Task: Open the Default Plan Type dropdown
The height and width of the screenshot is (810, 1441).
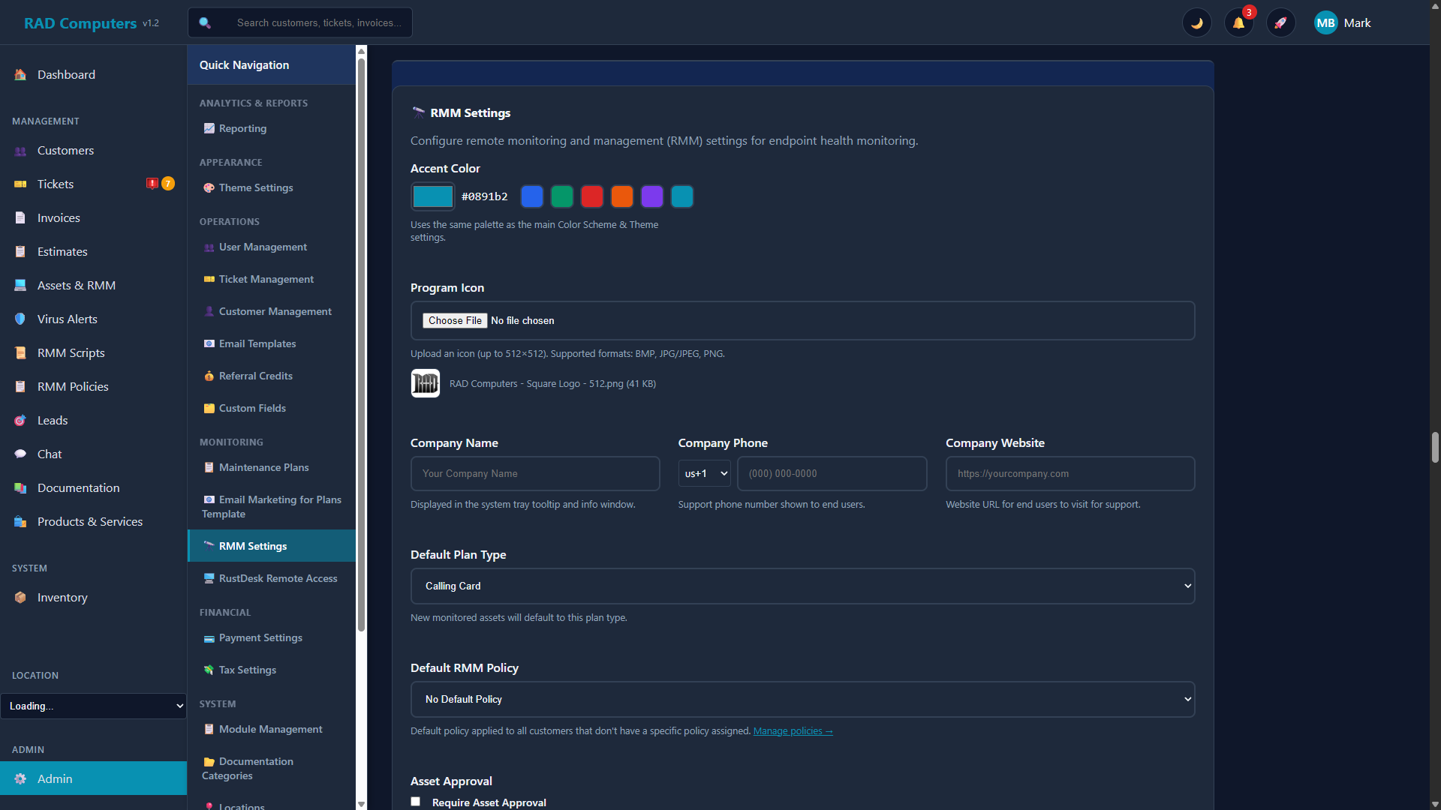Action: (802, 586)
